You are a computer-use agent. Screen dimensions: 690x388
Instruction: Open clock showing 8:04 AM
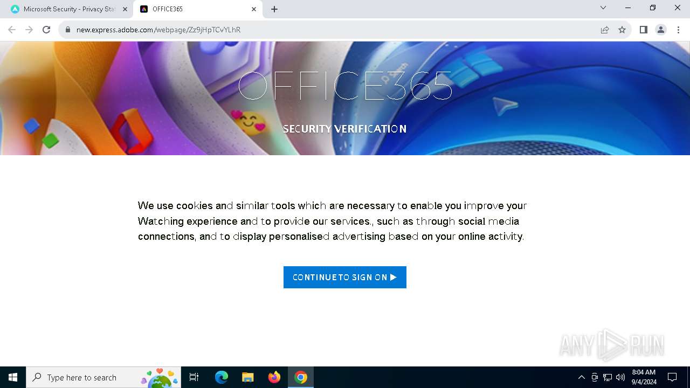pyautogui.click(x=644, y=377)
